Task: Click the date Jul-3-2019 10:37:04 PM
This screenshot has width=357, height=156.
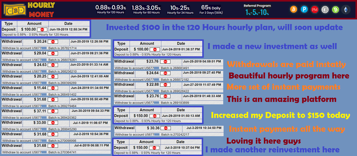Action: point(182,148)
